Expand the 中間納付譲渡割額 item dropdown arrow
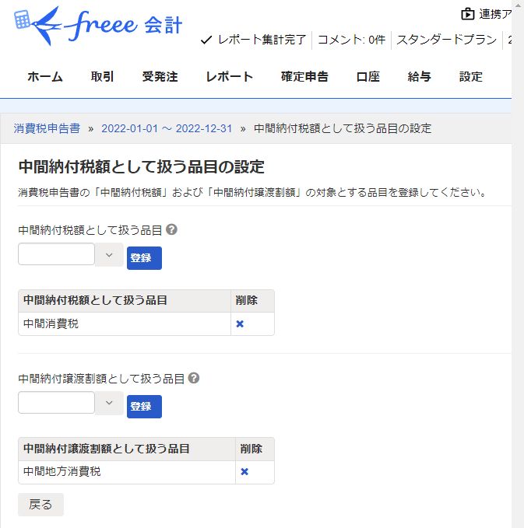 click(109, 403)
